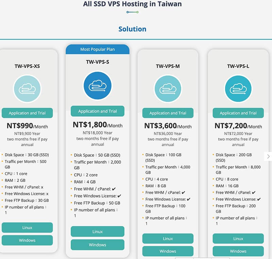Click the TW-VPS-M cloud icon
Screen dimensions: 272x259
click(168, 89)
